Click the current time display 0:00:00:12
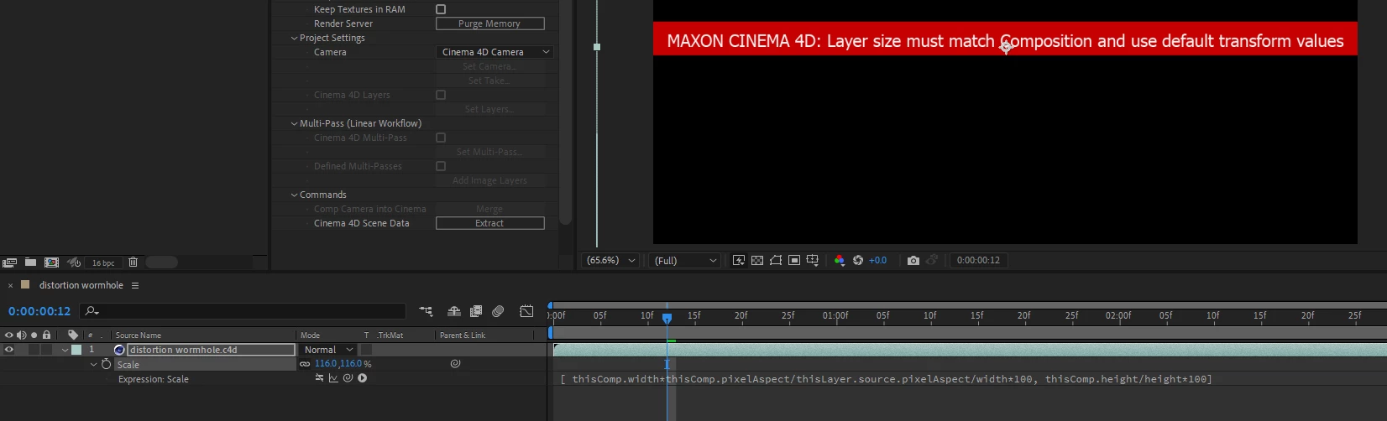Screen dimensions: 1387x421 pos(39,311)
